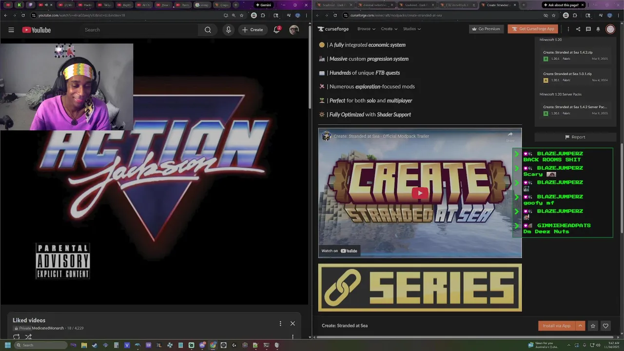Open a new tab in CurseForge browser
624x351 pixels.
[524, 5]
